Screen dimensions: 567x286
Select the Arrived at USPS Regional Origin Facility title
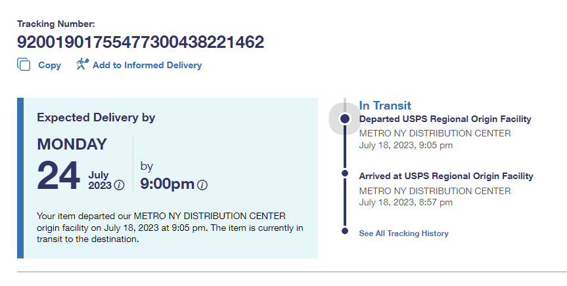click(x=445, y=176)
